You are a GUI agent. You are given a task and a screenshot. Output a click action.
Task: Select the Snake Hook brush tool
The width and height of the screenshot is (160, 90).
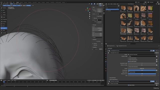pyautogui.click(x=4, y=19)
